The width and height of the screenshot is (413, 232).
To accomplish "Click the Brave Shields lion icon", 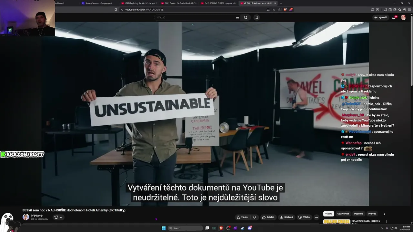I will point(285,10).
